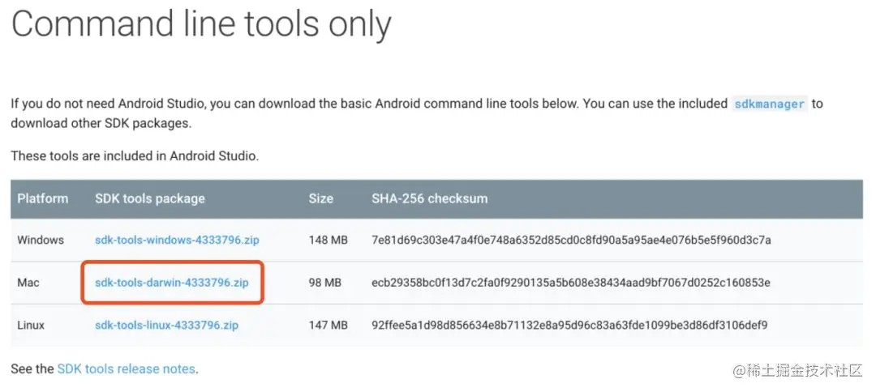Click the Size column header
This screenshot has width=876, height=392.
(x=320, y=198)
